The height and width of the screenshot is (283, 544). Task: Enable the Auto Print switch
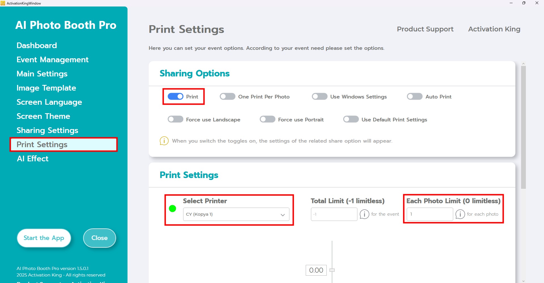tap(415, 97)
